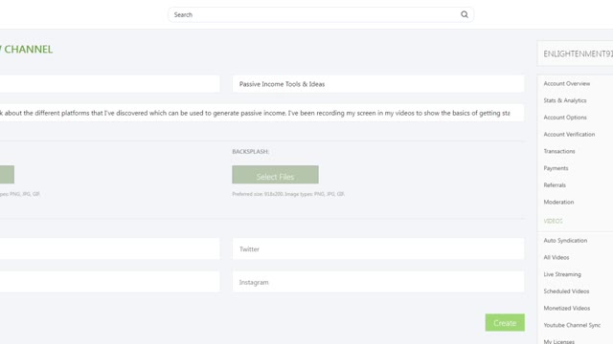Go to Live Streaming
The image size is (613, 344).
[x=562, y=274]
